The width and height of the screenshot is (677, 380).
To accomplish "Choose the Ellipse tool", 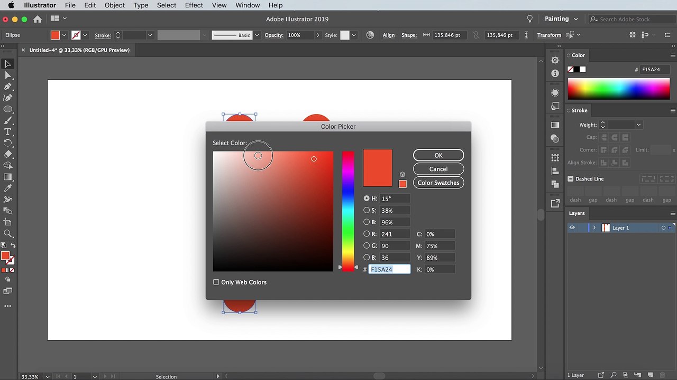I will (8, 109).
